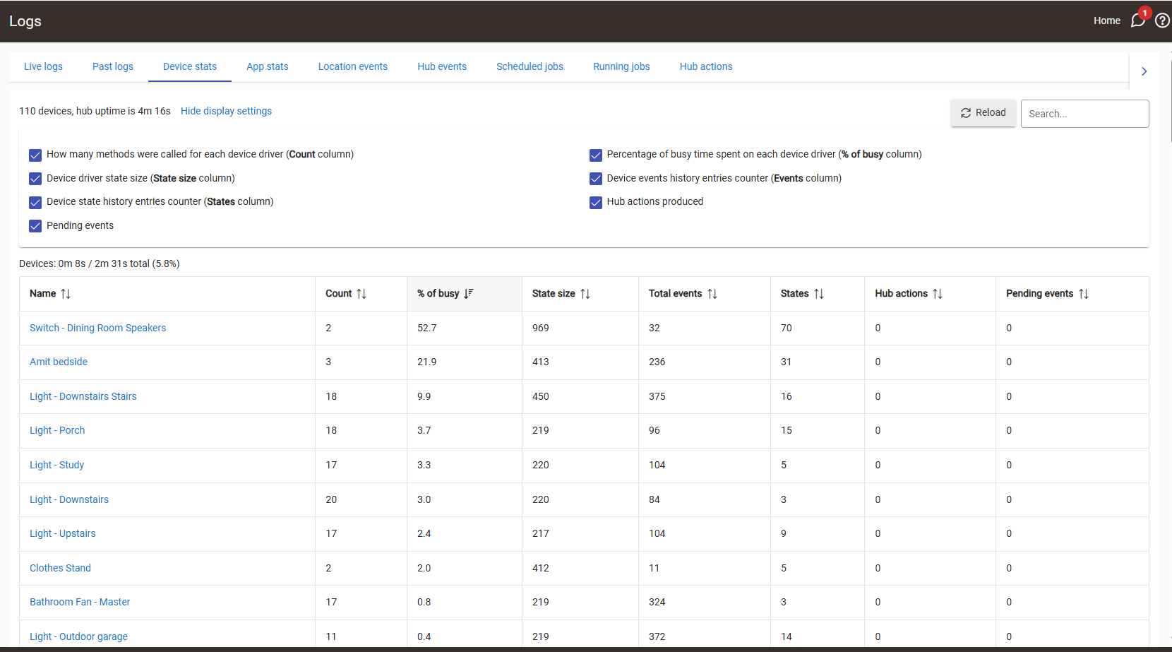1172x652 pixels.
Task: Click the help question mark icon
Action: tap(1161, 20)
